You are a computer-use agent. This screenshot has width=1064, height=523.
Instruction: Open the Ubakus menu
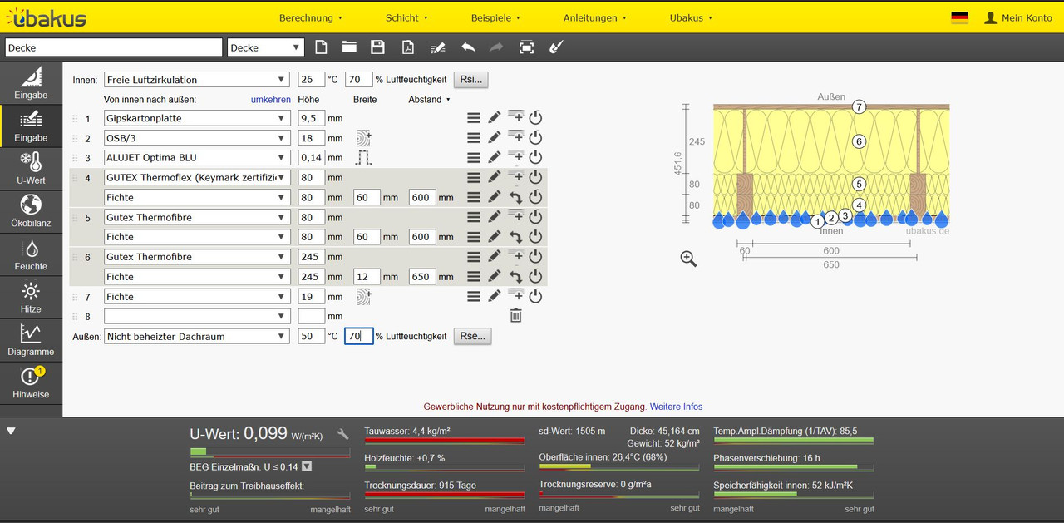[692, 17]
